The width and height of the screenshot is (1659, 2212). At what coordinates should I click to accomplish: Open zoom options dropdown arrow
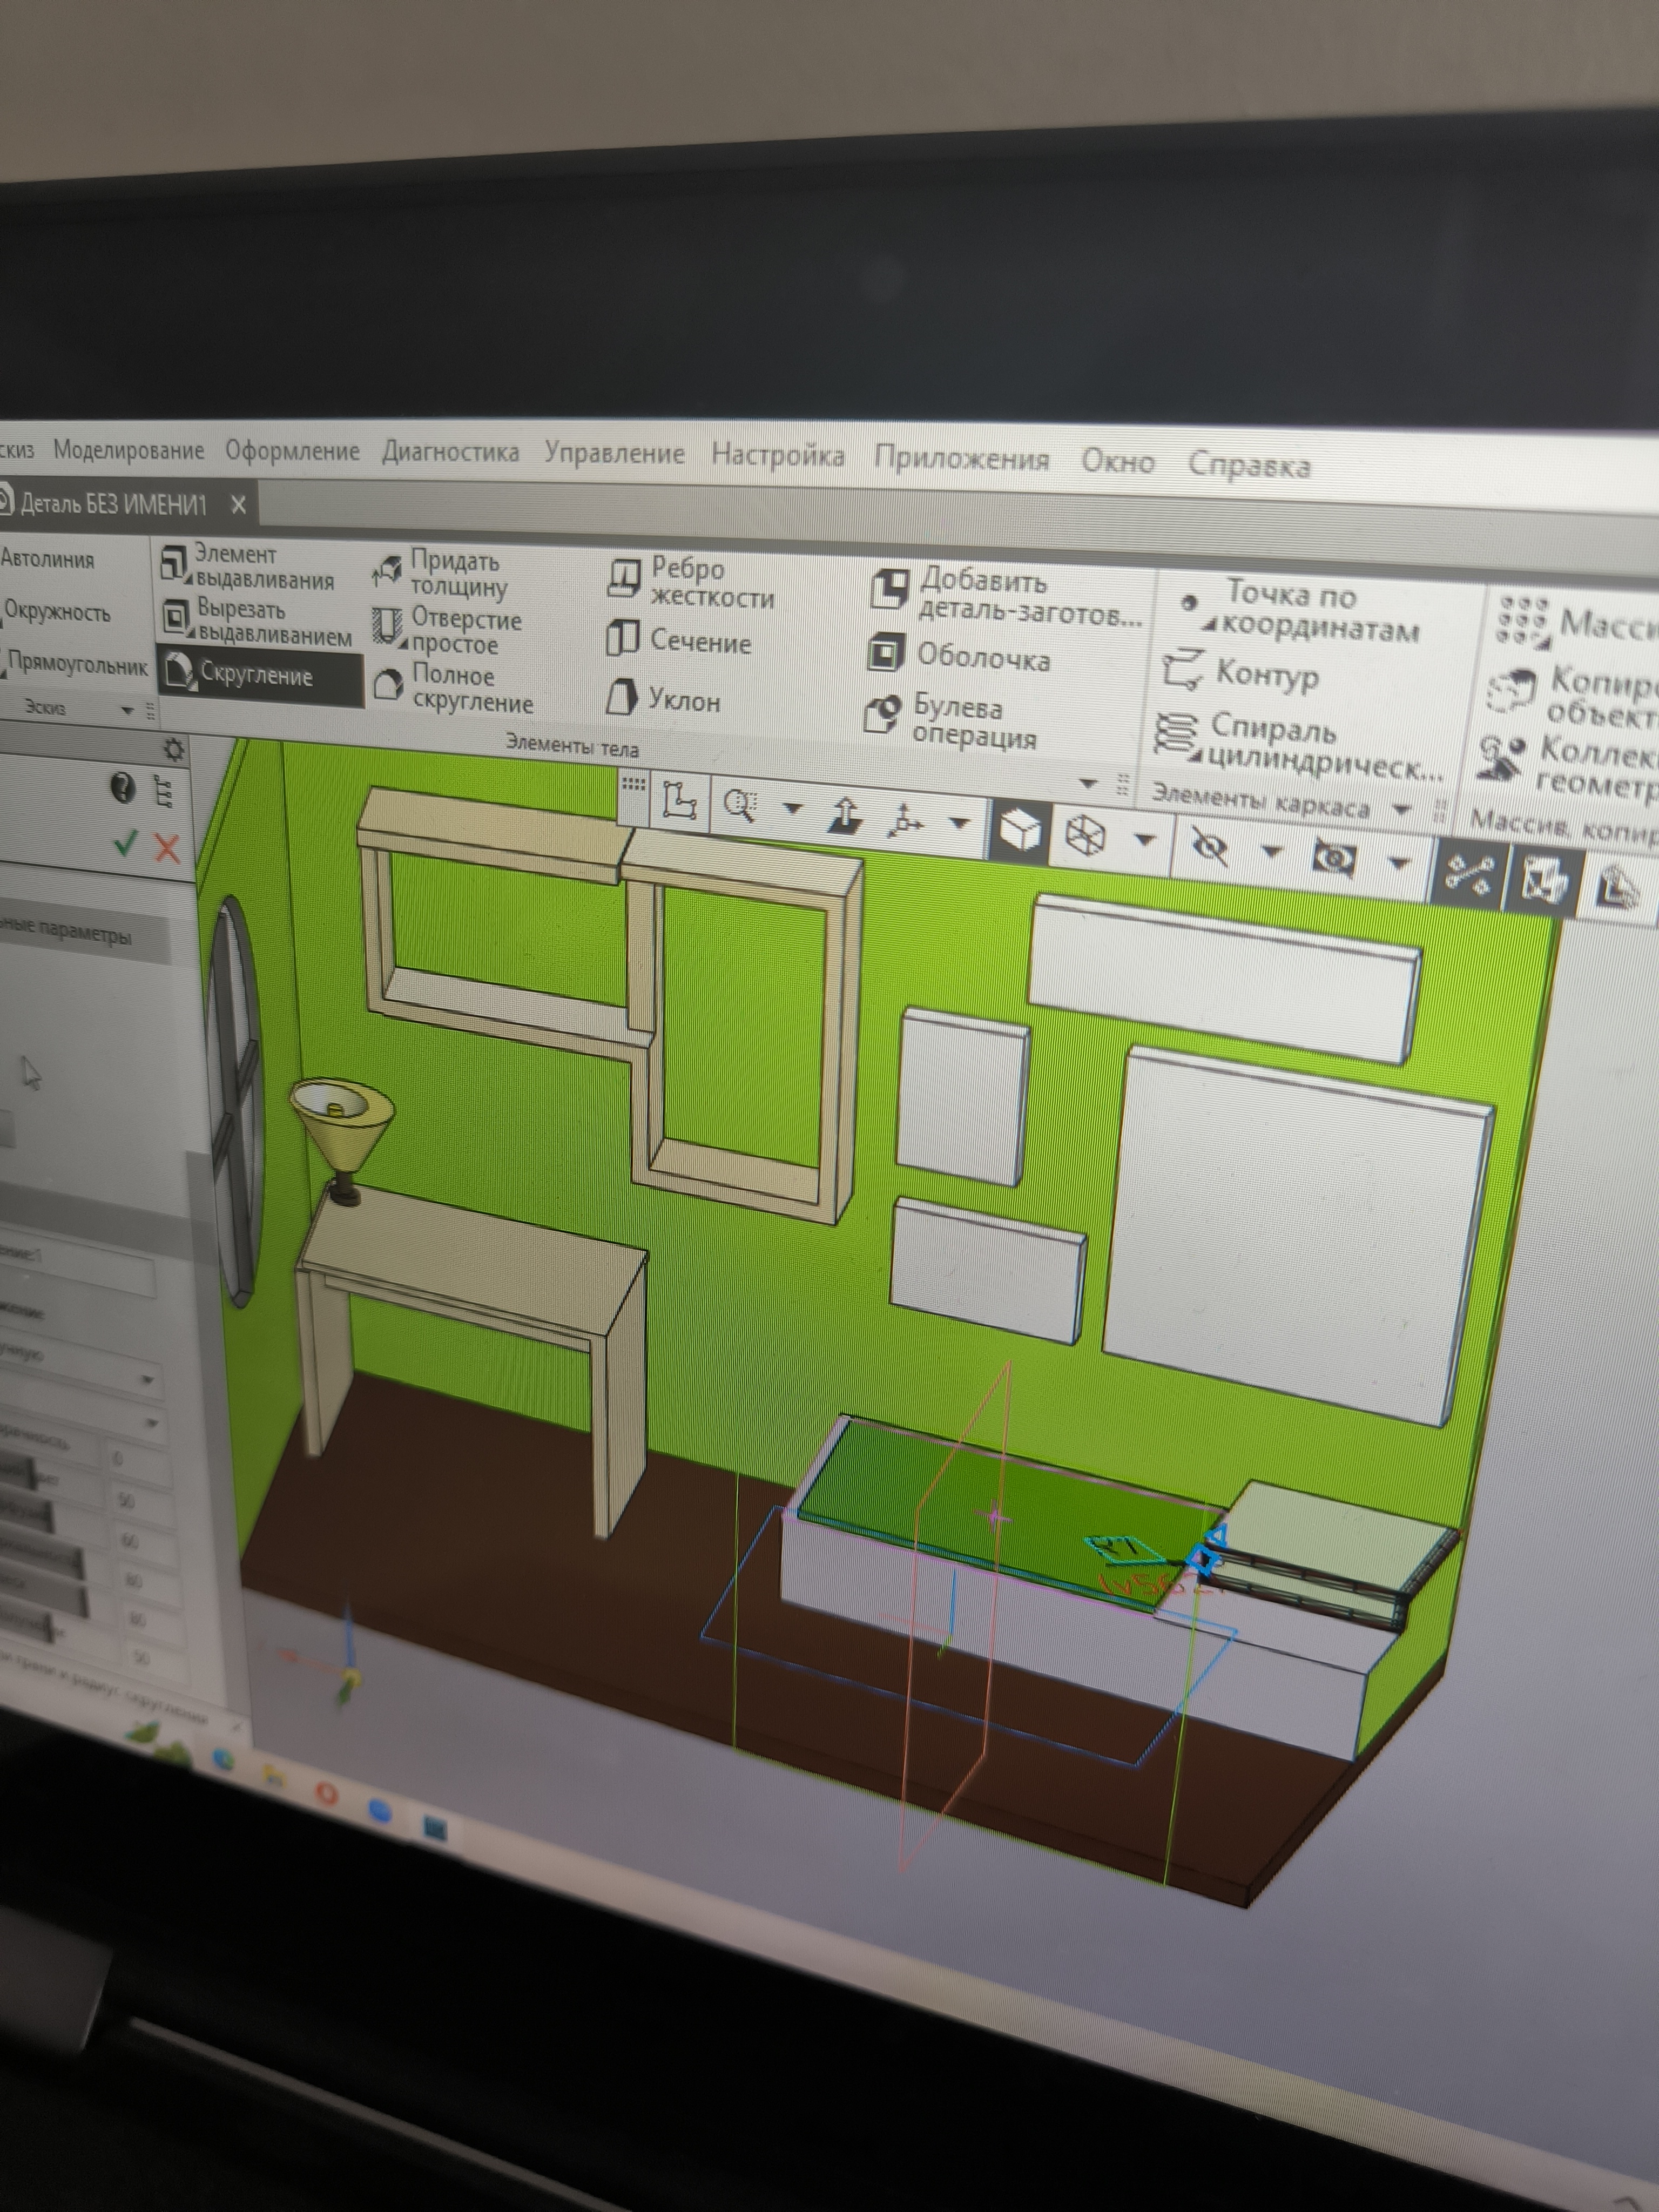(792, 808)
